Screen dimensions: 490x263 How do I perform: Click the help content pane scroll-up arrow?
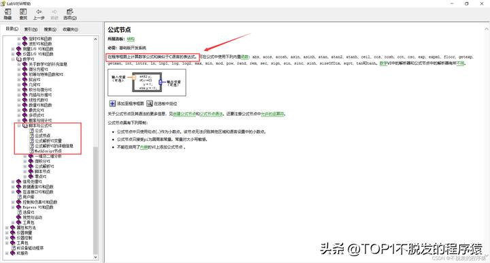tap(487, 29)
